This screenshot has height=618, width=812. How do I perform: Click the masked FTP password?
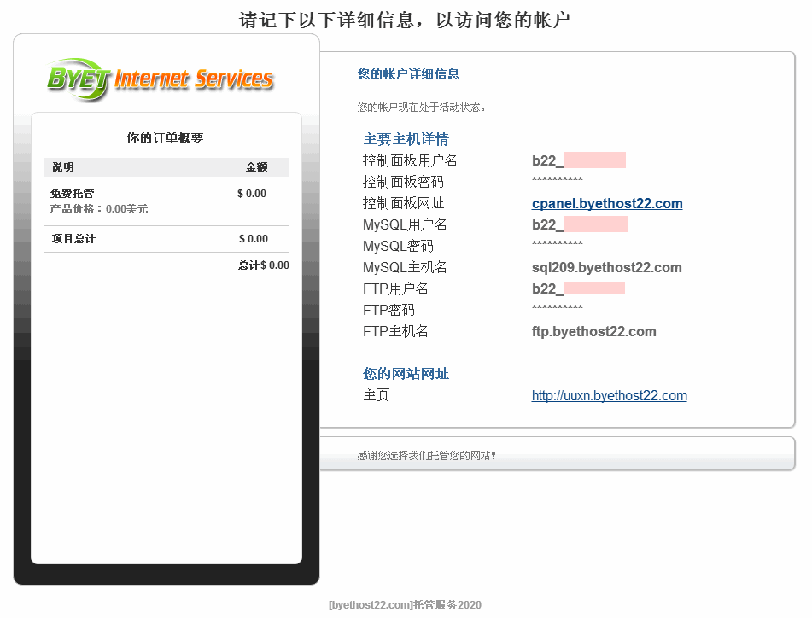point(558,307)
